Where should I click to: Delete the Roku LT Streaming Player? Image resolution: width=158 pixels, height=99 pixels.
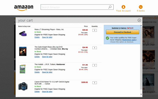point(37,37)
